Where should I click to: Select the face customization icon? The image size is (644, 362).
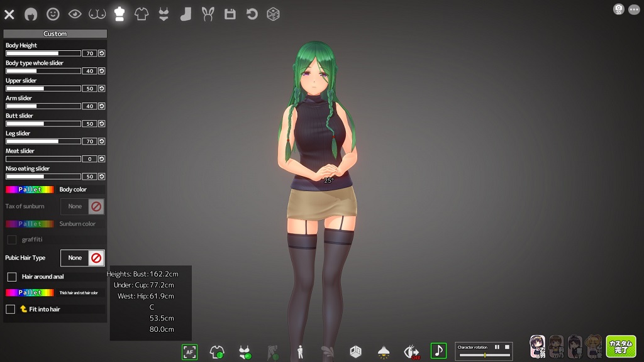[x=53, y=14]
